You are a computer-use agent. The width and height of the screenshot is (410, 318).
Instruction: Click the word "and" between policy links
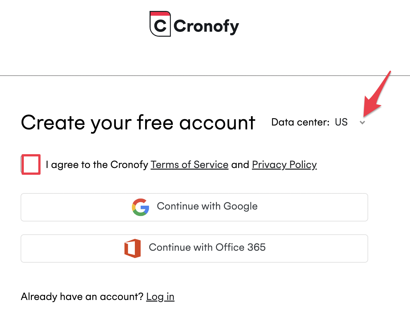(x=240, y=165)
